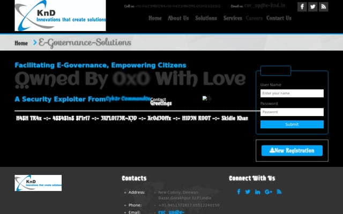
Task: Click the 'Owned By 0x0 With Love' heading
Action: [130, 79]
